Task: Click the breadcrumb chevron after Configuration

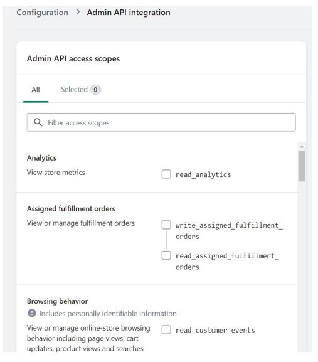Action: pyautogui.click(x=78, y=12)
